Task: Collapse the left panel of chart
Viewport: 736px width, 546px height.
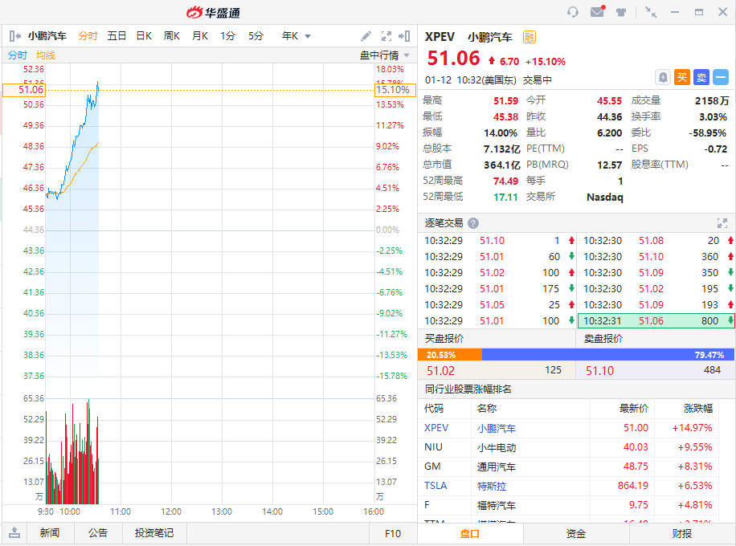Action: pos(14,36)
